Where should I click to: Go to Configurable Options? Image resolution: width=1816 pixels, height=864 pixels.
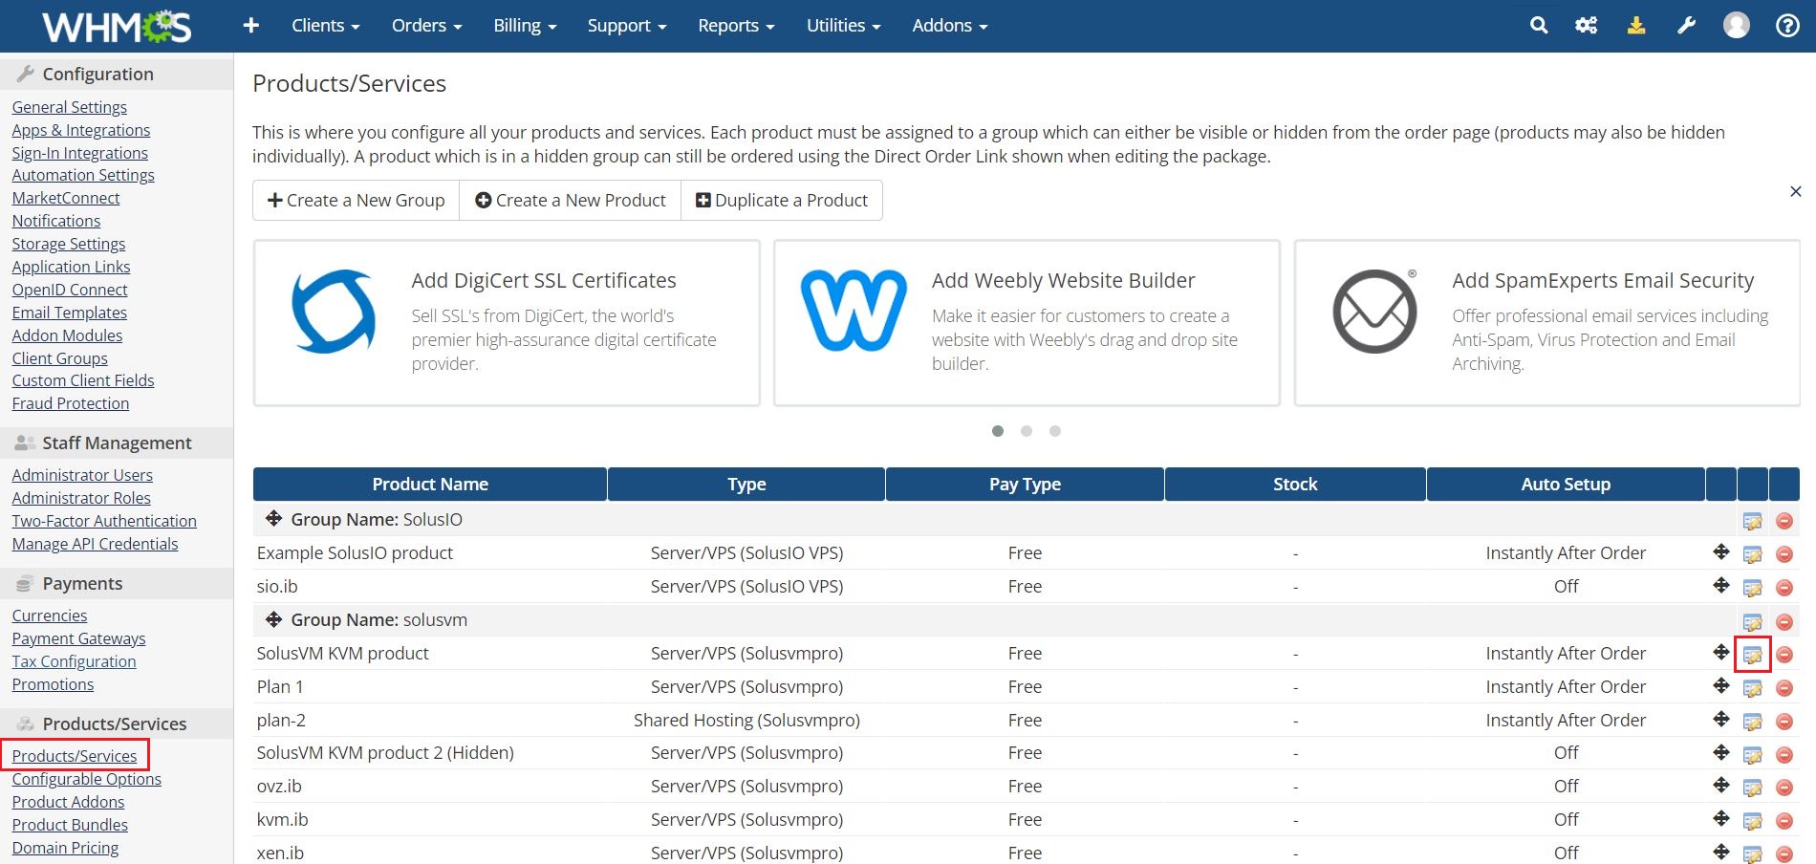point(87,779)
